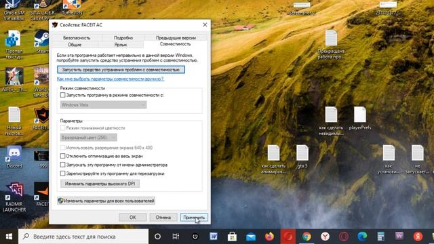434x244 pixels.
Task: Open Yandex Browser from the taskbar
Action: pyautogui.click(x=325, y=237)
